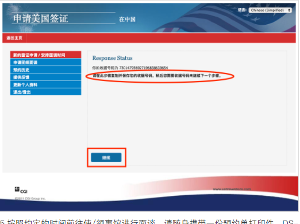Viewport: 300px width, 224px height.
Task: Choose 提供反馈 from the sidebar
Action: pos(45,77)
